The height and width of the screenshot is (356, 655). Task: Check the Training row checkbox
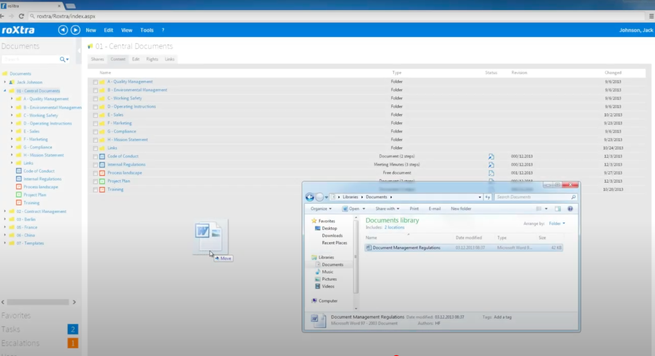(x=95, y=190)
